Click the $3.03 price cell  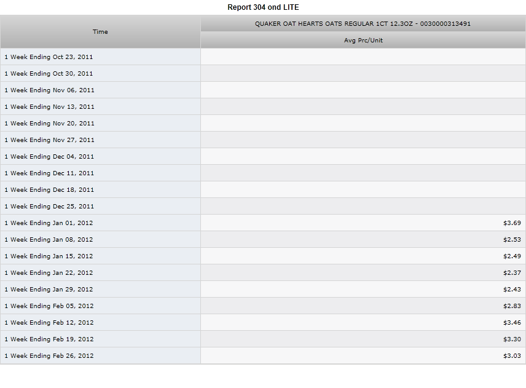363,356
